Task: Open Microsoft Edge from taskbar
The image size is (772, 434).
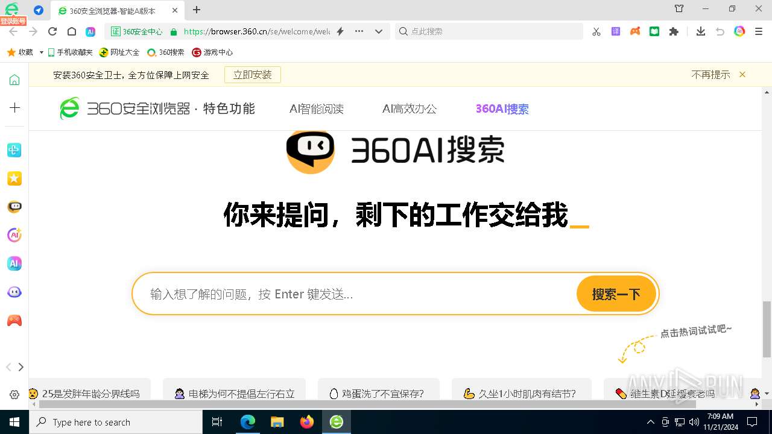Action: point(248,422)
